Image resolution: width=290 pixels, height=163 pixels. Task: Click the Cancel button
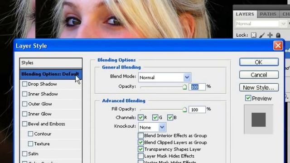pyautogui.click(x=259, y=75)
